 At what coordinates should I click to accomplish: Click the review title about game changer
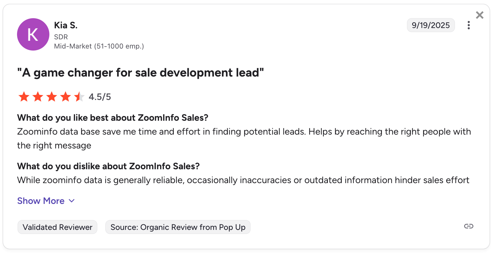141,73
